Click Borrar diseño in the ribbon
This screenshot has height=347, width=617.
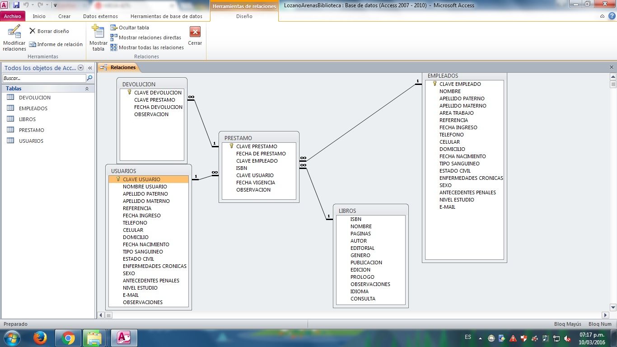[x=49, y=31]
